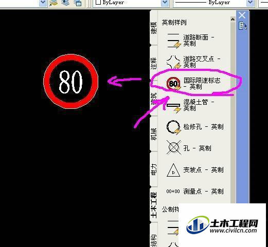
Task: Switch to the 土木工程 palette tab
Action: (154, 205)
